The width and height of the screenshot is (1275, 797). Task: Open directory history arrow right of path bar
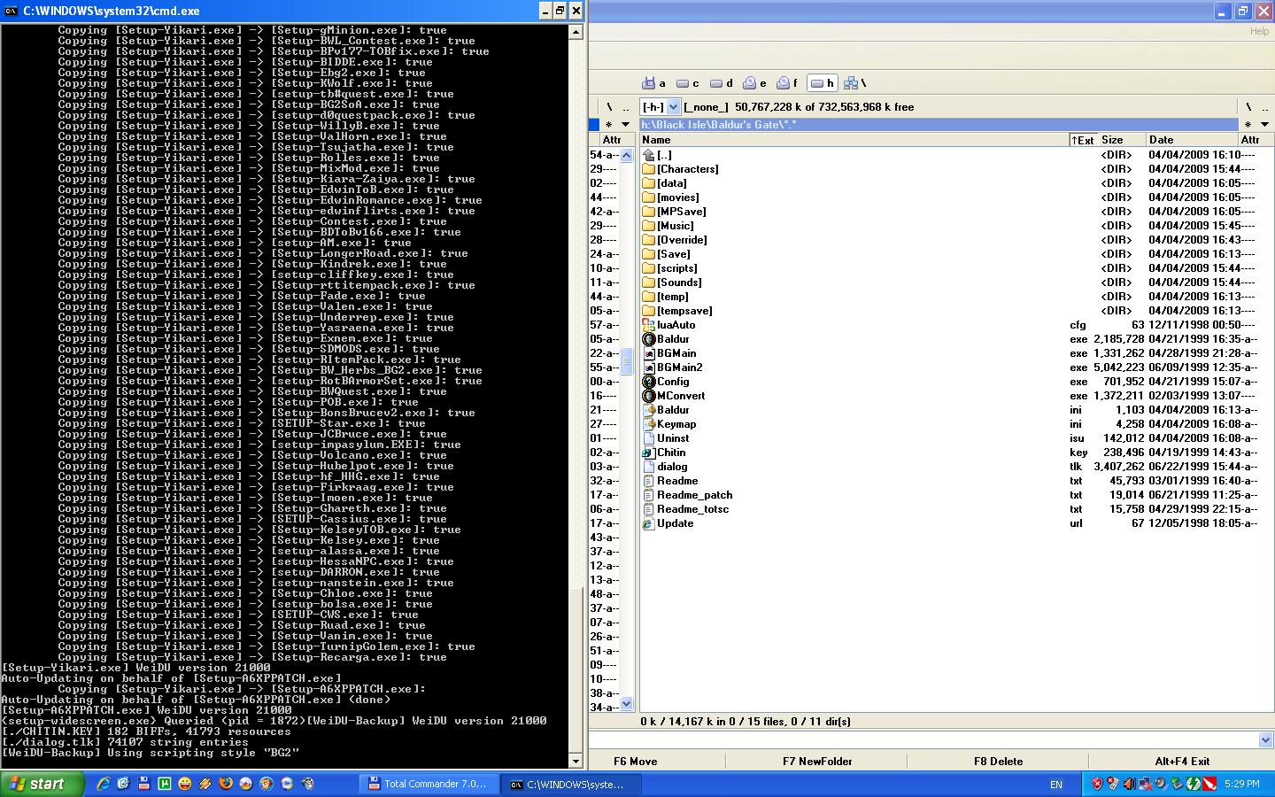(1264, 125)
